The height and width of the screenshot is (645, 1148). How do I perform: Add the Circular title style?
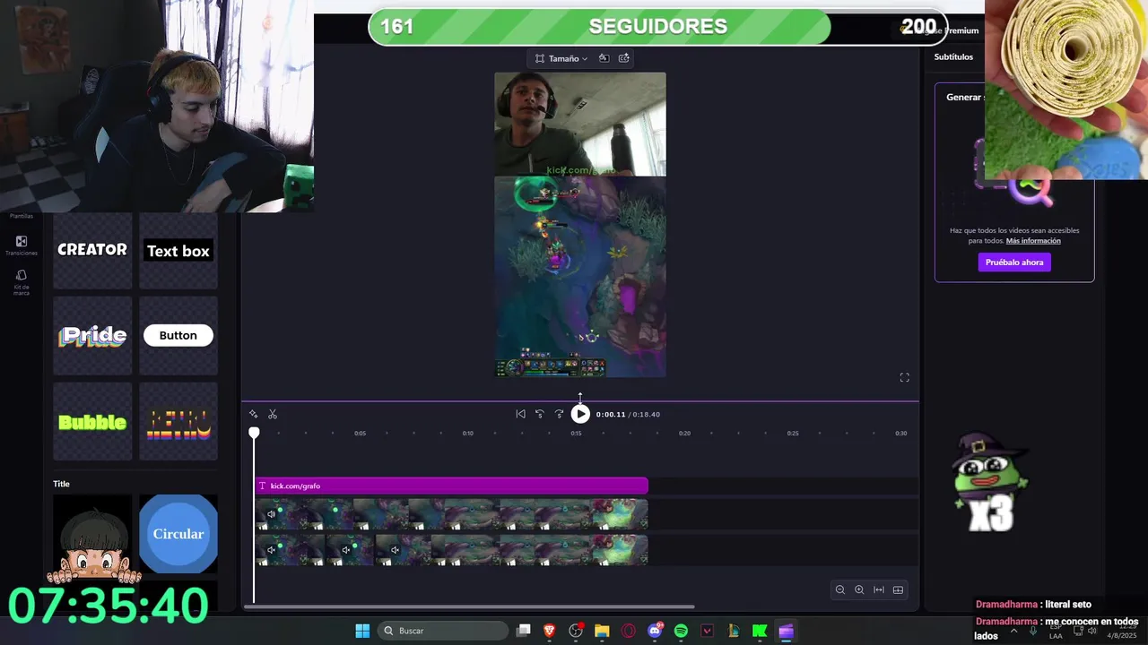pos(178,534)
